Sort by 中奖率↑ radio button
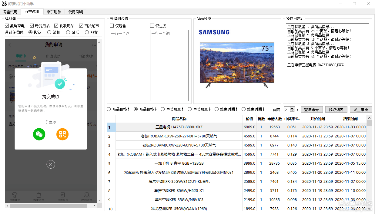The image size is (375, 214). coord(163,109)
